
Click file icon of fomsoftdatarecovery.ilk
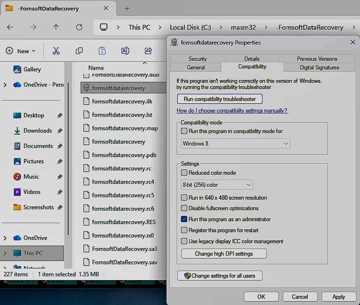click(x=86, y=101)
